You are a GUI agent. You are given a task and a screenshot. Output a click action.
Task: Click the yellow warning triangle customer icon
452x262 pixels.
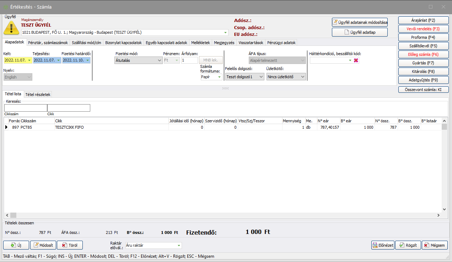pyautogui.click(x=11, y=28)
